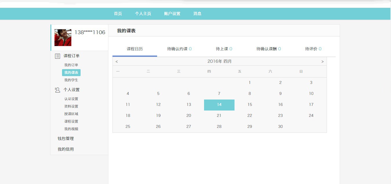Open 消息 in the top navigation

tap(197, 14)
